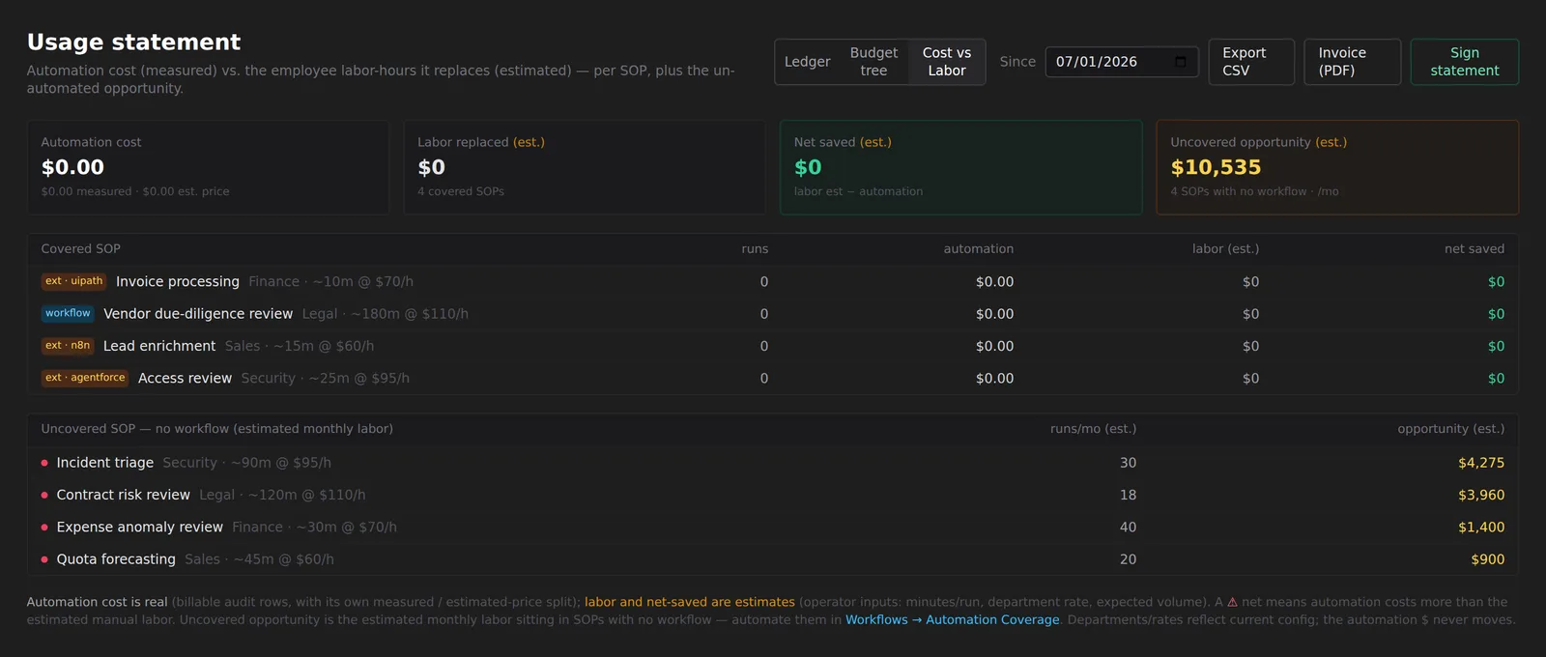Viewport: 1546px width, 657px height.
Task: Click the 4 covered SOPs caption
Action: click(461, 191)
